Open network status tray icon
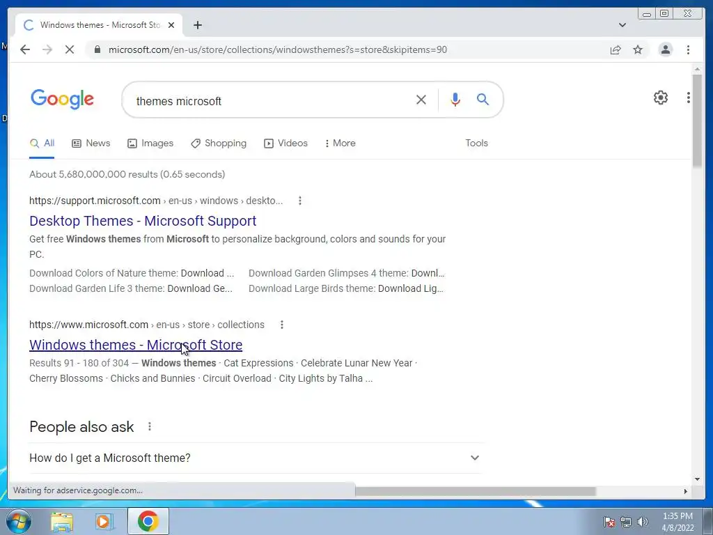713x535 pixels. coord(626,522)
